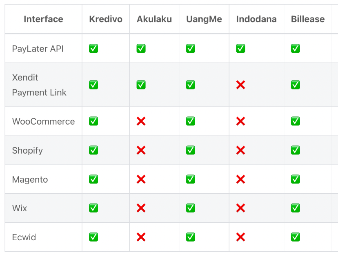Image resolution: width=338 pixels, height=255 pixels.
Task: Click Indodana checkmark in PayLater API row
Action: pyautogui.click(x=240, y=48)
